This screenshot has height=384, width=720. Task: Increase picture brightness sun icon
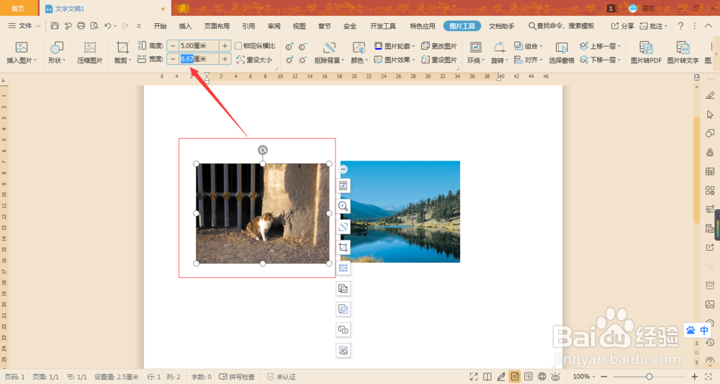pyautogui.click(x=289, y=60)
